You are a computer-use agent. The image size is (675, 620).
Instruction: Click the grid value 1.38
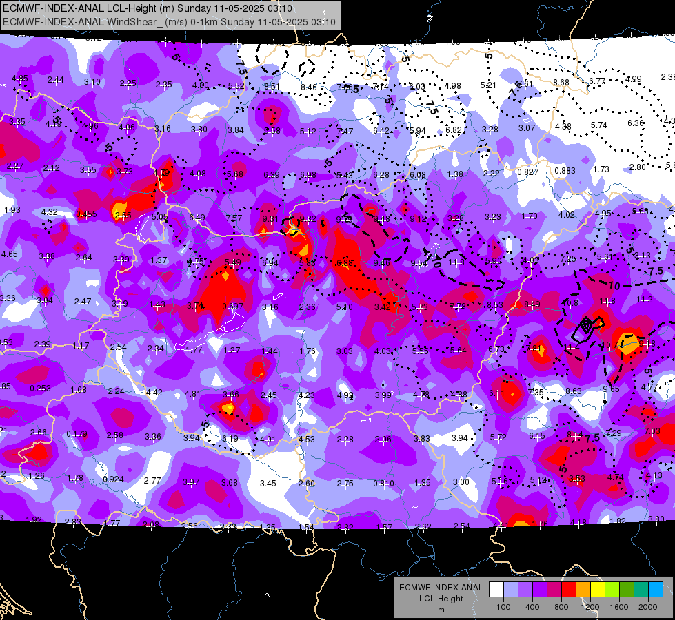pos(454,174)
